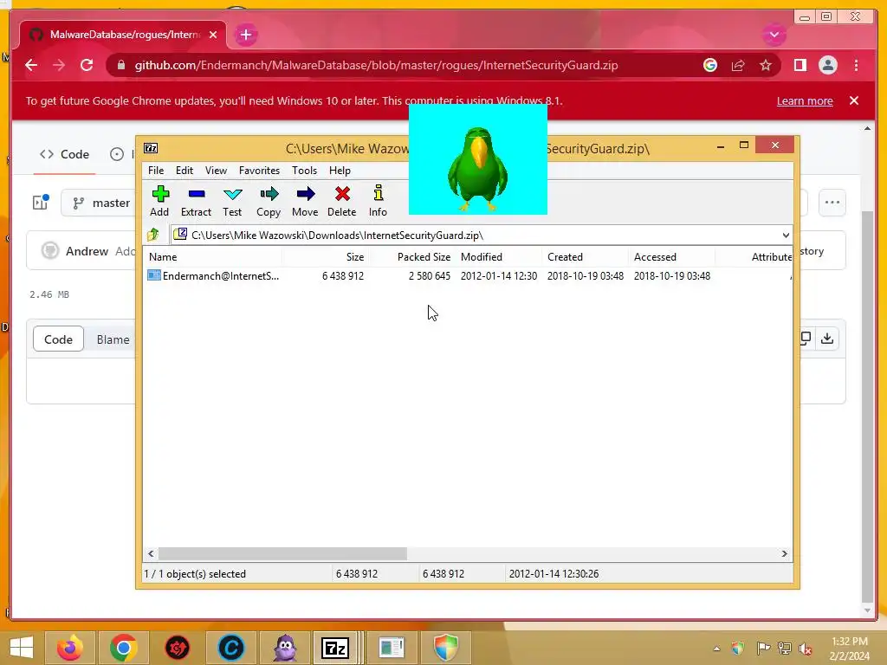Open a new Chrome tab
Image resolution: width=887 pixels, height=665 pixels.
tap(245, 35)
